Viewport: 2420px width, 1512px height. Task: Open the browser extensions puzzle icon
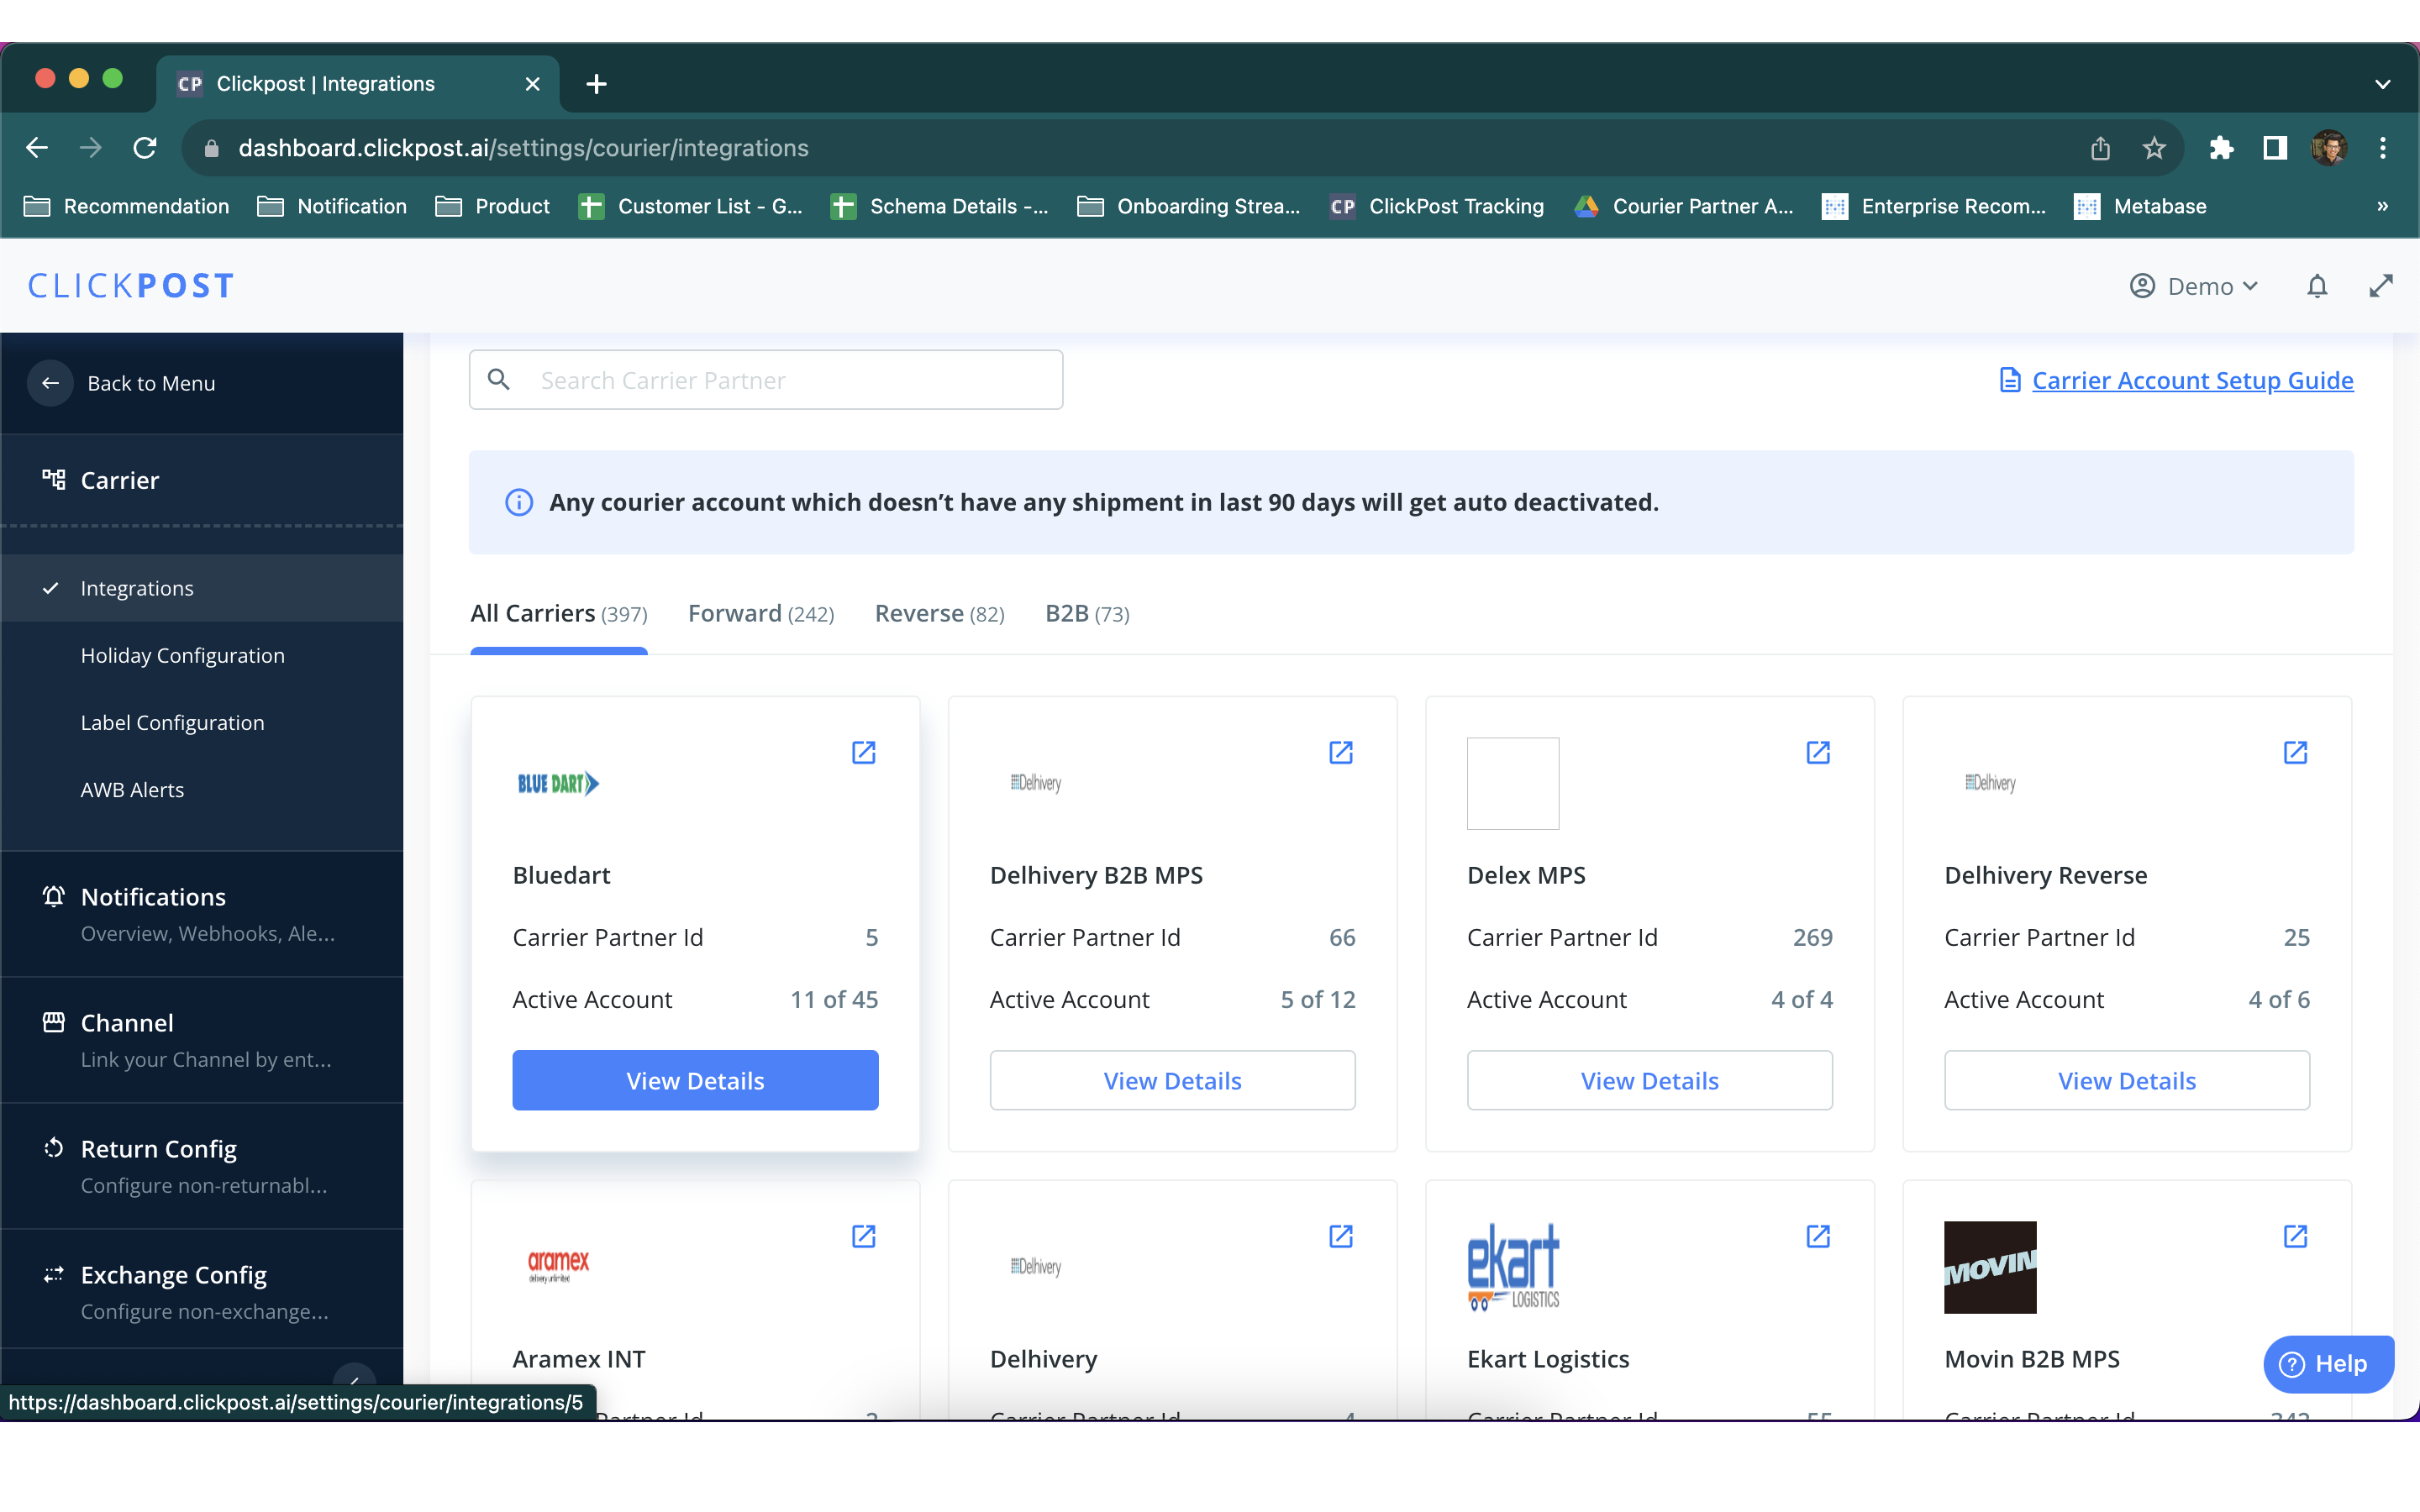(2221, 148)
